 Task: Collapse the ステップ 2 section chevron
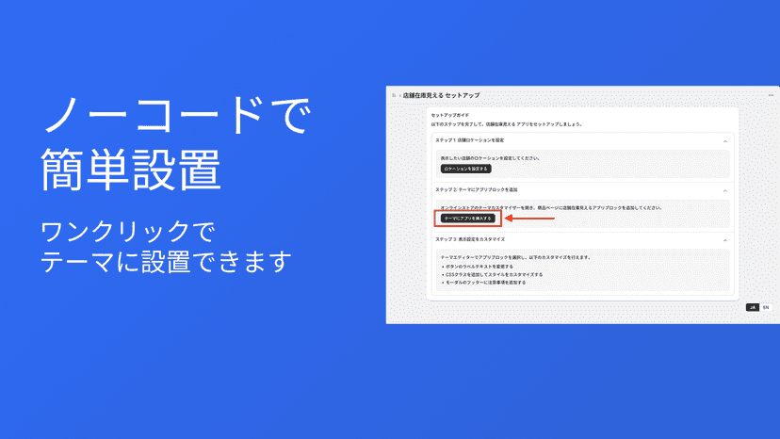coord(724,190)
